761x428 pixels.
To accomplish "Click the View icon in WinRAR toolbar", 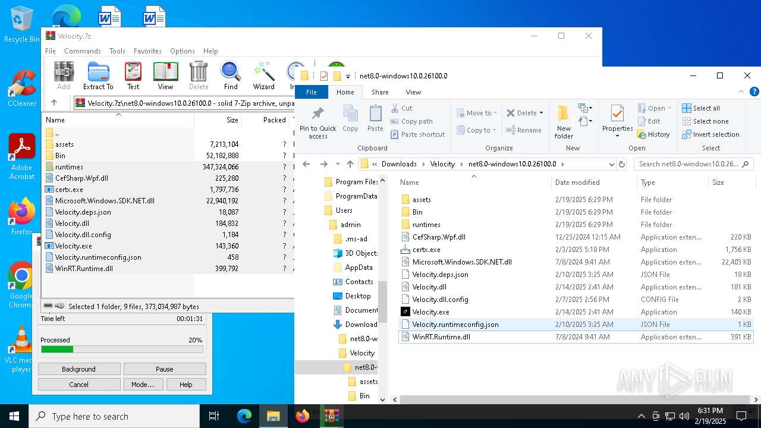I will coord(165,75).
